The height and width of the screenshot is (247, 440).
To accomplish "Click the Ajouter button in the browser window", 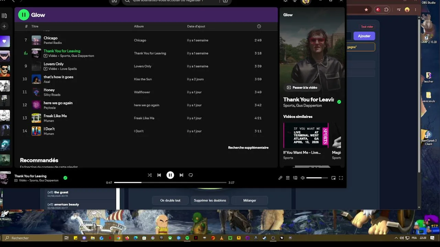I will (364, 36).
